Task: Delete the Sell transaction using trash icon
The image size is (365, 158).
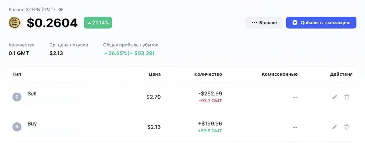Action: (347, 97)
